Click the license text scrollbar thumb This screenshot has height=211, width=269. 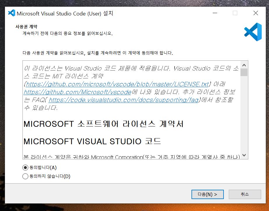[x=244, y=72]
